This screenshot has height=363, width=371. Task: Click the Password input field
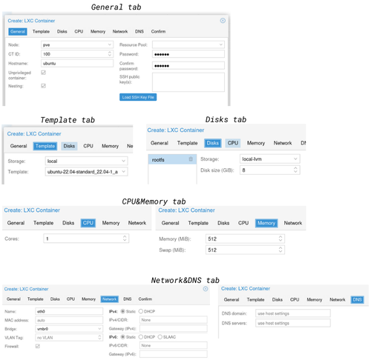pyautogui.click(x=188, y=54)
